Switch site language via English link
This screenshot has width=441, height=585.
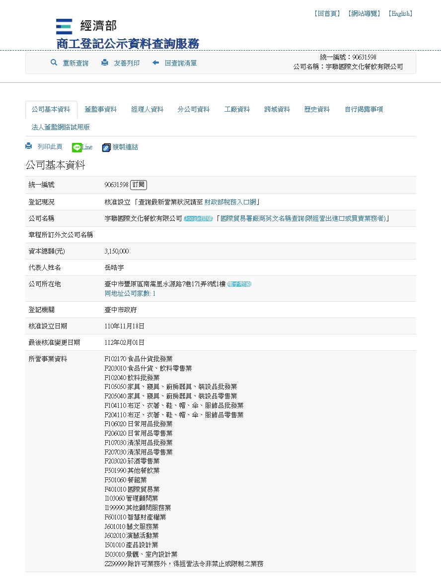(400, 14)
